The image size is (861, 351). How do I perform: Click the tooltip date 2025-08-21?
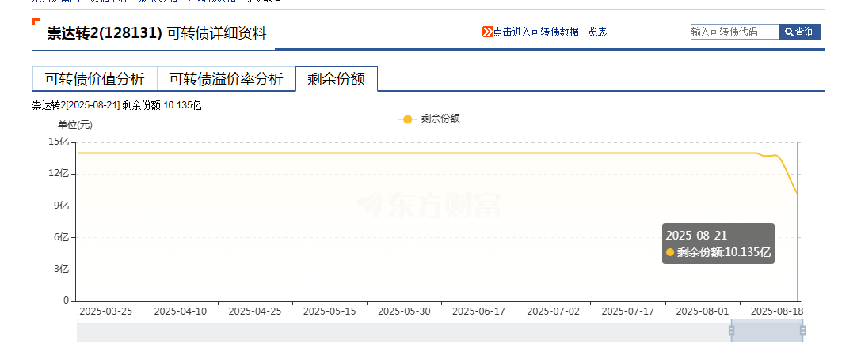coord(696,236)
